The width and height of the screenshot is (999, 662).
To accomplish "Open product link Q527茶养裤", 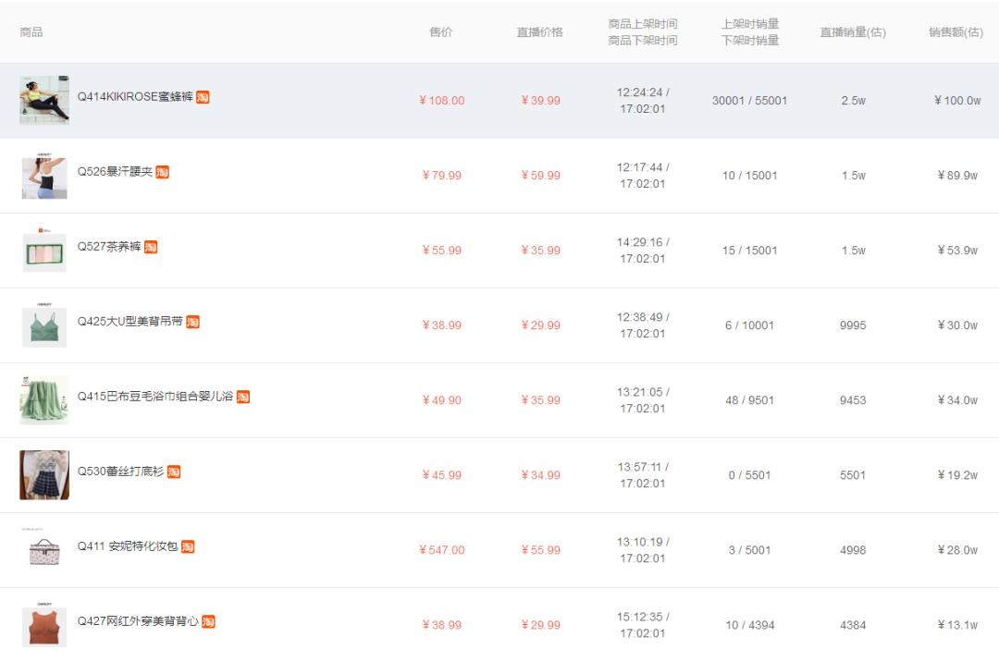I will tap(108, 247).
